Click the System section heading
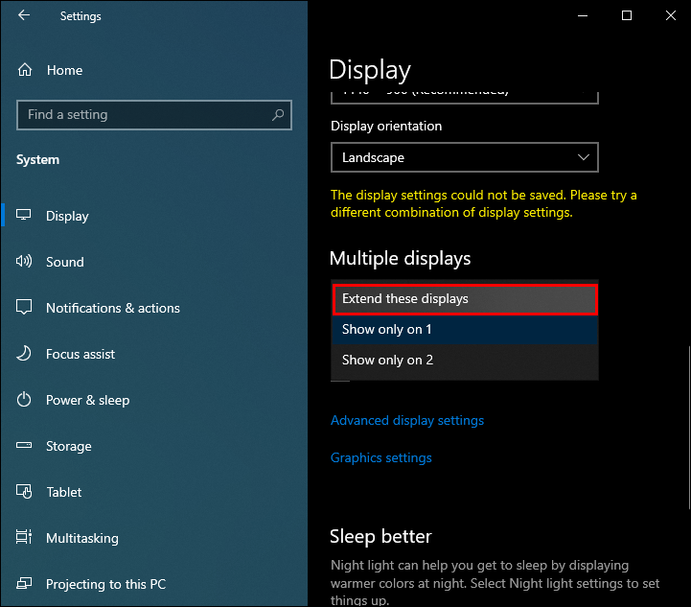The width and height of the screenshot is (691, 607). point(37,159)
